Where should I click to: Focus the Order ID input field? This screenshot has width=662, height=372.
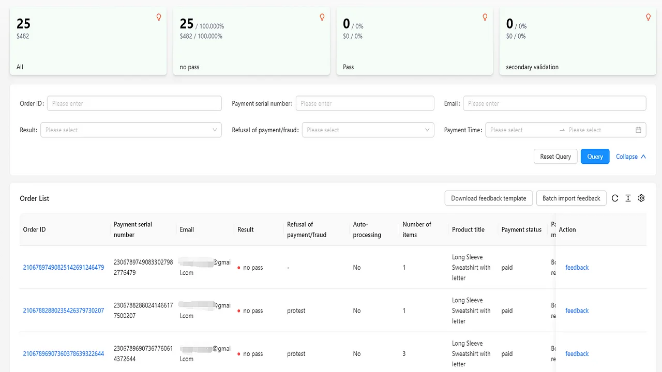pyautogui.click(x=134, y=103)
